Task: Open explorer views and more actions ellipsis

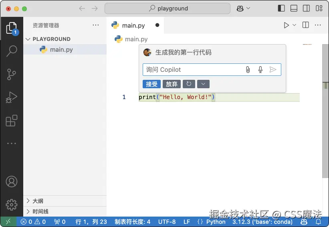Action: click(96, 25)
